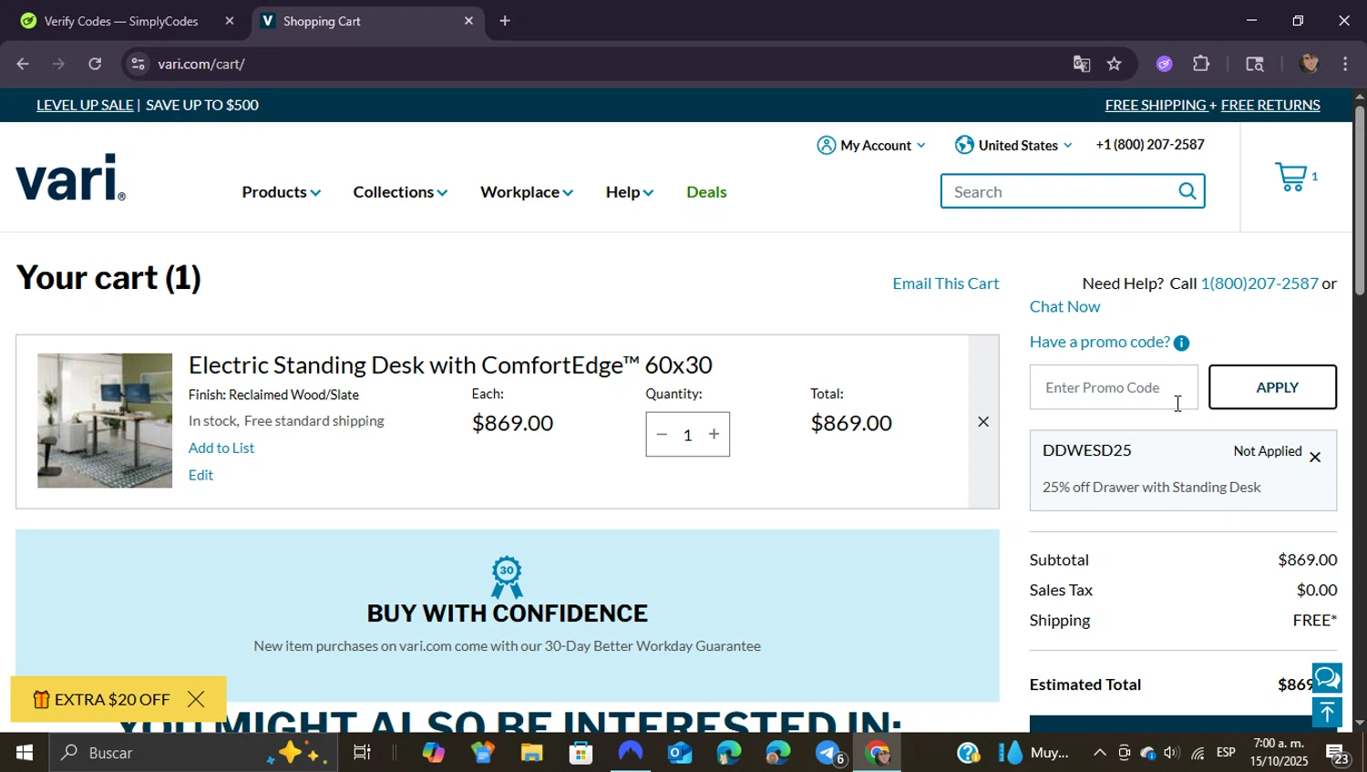Open Outlook from taskbar
Image resolution: width=1367 pixels, height=772 pixels.
[x=680, y=753]
